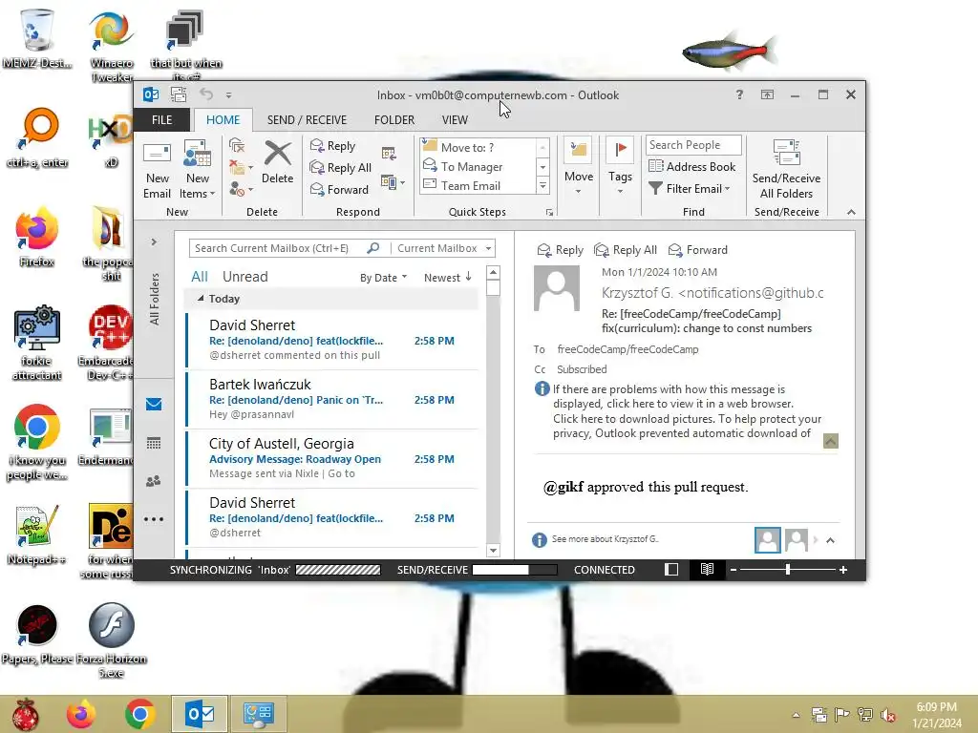Click the Ignore conversation icon
This screenshot has width=978, height=733.
[x=237, y=146]
